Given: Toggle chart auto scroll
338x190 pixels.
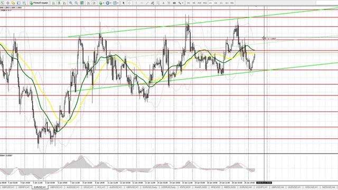Looking at the screenshot, I should pyautogui.click(x=88, y=3).
